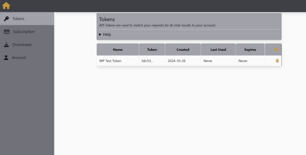Click the Name column header

pyautogui.click(x=118, y=50)
